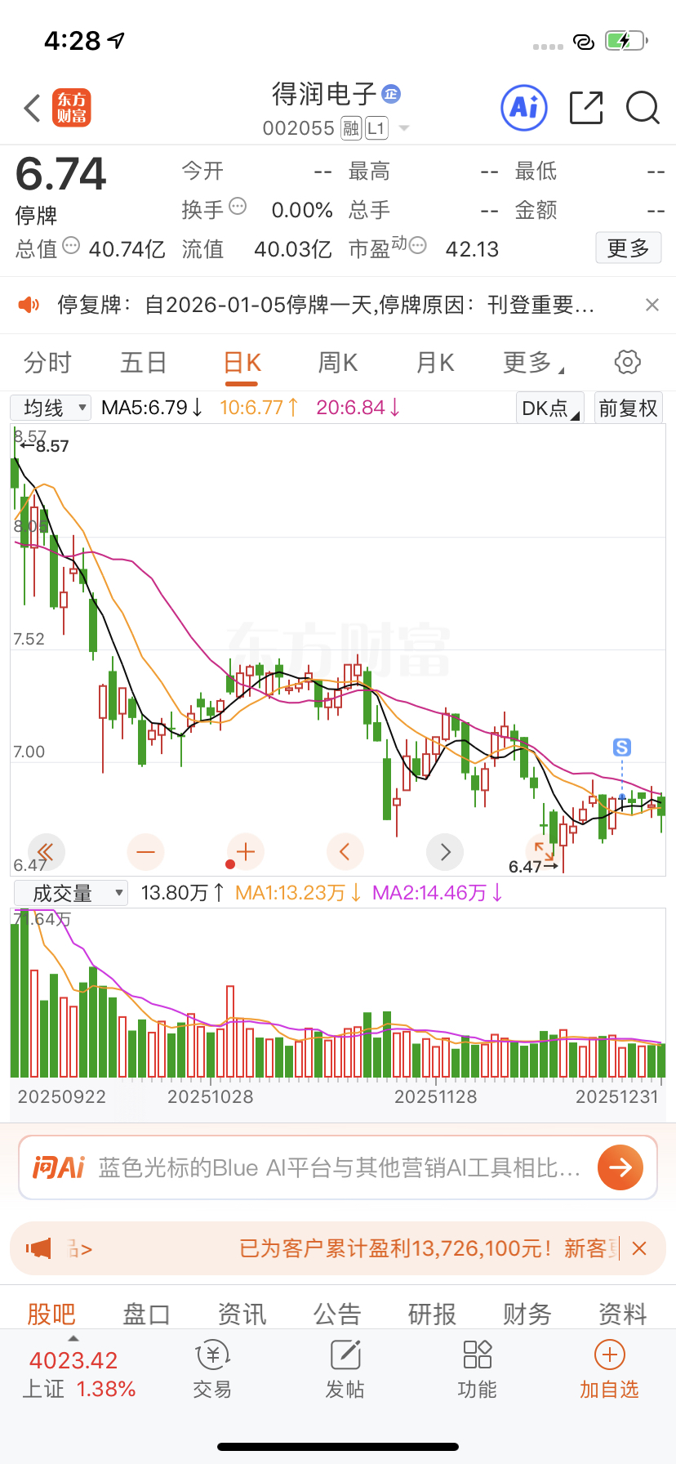The image size is (676, 1464).
Task: Close the promotional profit banner
Action: (x=640, y=1248)
